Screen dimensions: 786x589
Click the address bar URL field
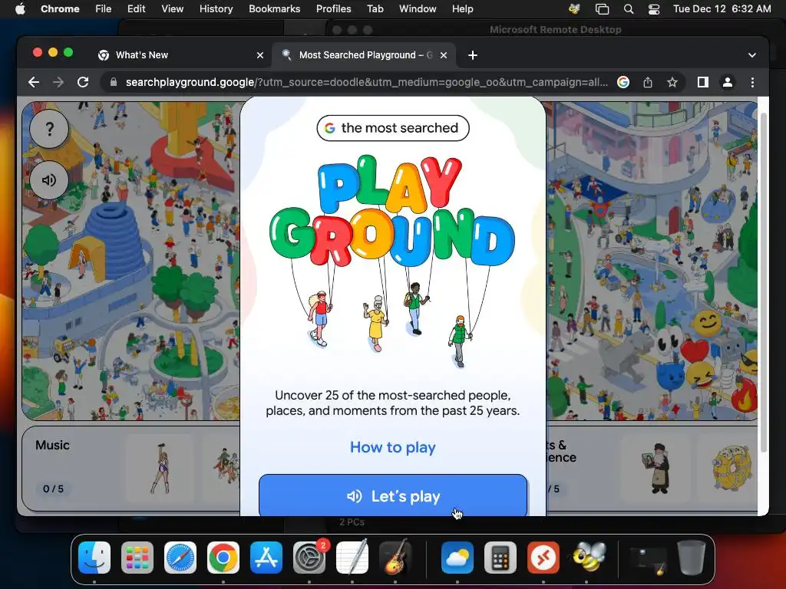(366, 82)
